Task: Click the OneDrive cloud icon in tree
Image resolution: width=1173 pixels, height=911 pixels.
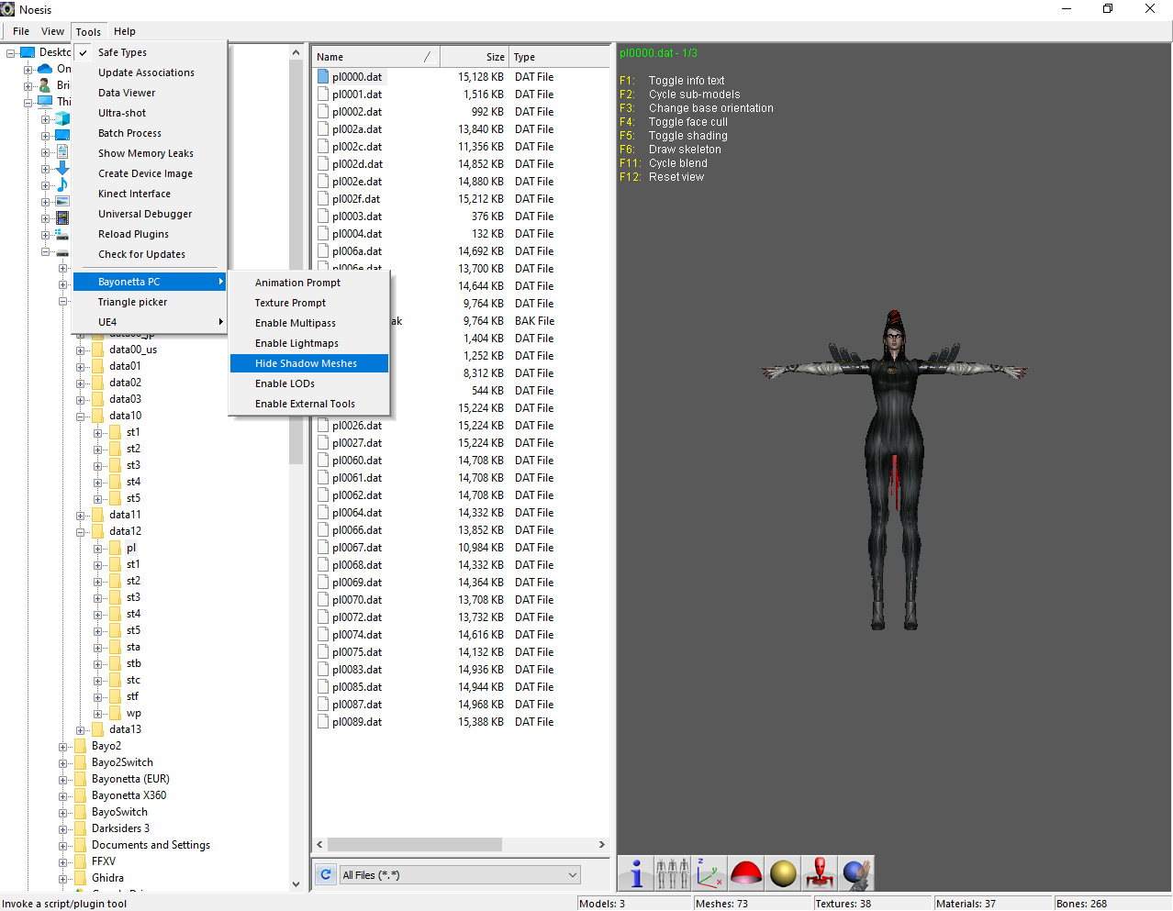Action: tap(45, 69)
